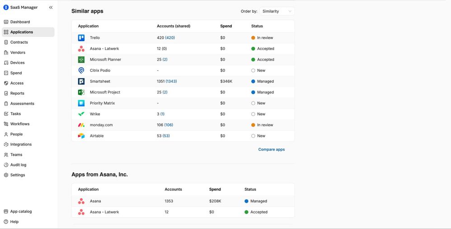451x229 pixels.
Task: Click the Wrike checkmark icon
Action: click(81, 114)
